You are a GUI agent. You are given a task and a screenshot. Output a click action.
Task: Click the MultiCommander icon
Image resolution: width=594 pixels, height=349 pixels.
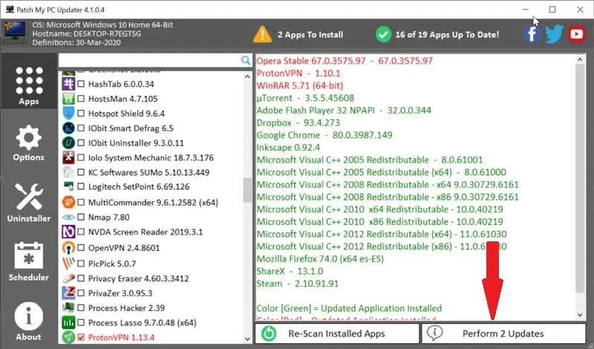pos(68,203)
